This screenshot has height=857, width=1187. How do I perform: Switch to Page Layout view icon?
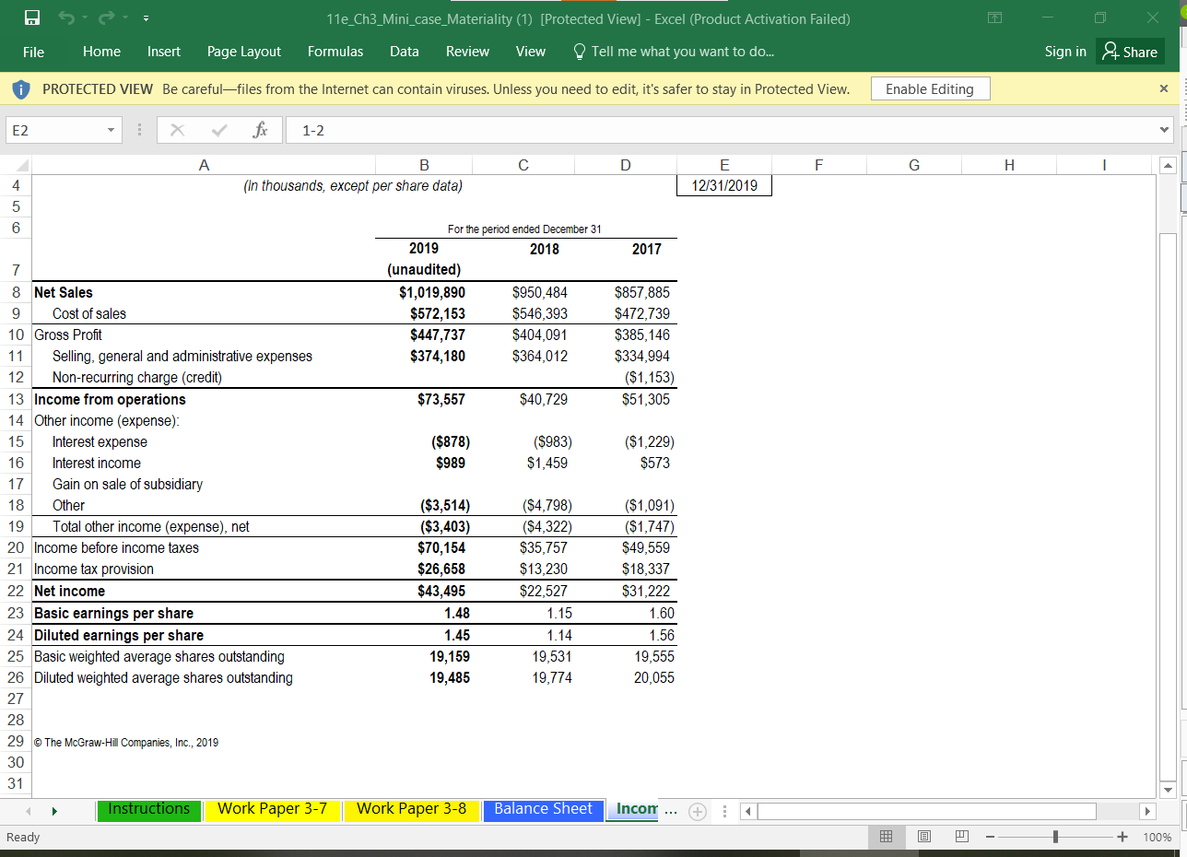[x=926, y=837]
